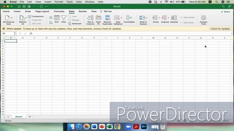Open the Connections dialog
The height and width of the screenshot is (131, 234).
tap(36, 16)
